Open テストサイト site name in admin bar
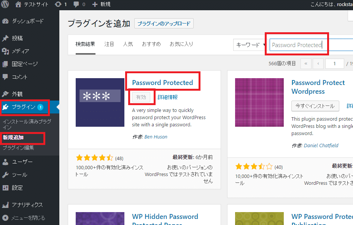The height and width of the screenshot is (225, 353). pyautogui.click(x=36, y=4)
